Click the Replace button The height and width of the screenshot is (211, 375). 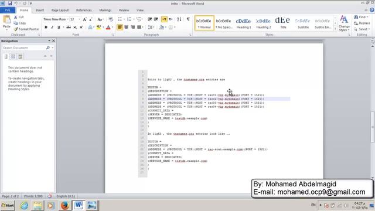(x=362, y=23)
